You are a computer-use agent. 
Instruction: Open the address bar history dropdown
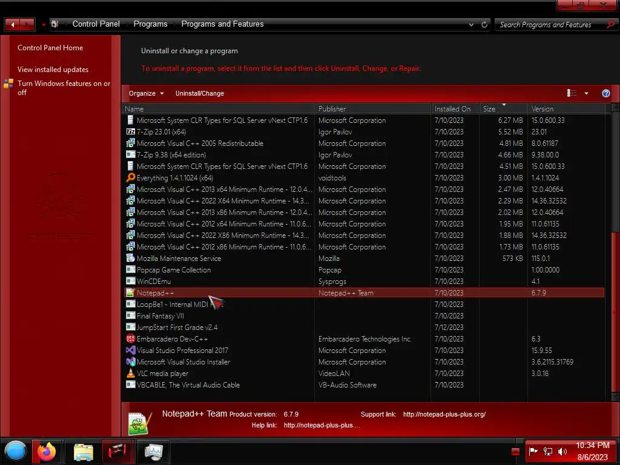click(x=471, y=24)
